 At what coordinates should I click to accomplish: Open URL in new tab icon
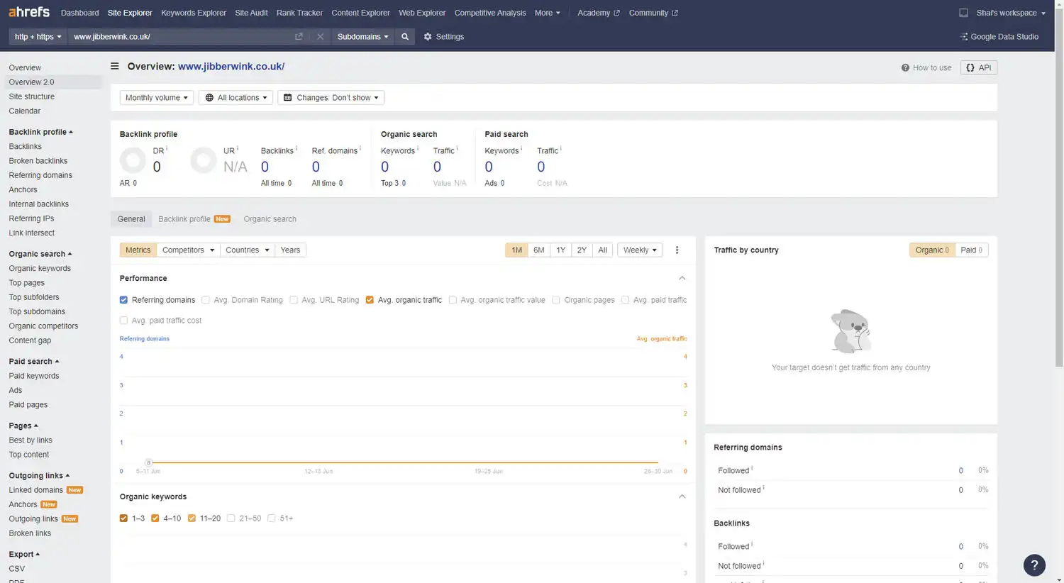tap(299, 36)
